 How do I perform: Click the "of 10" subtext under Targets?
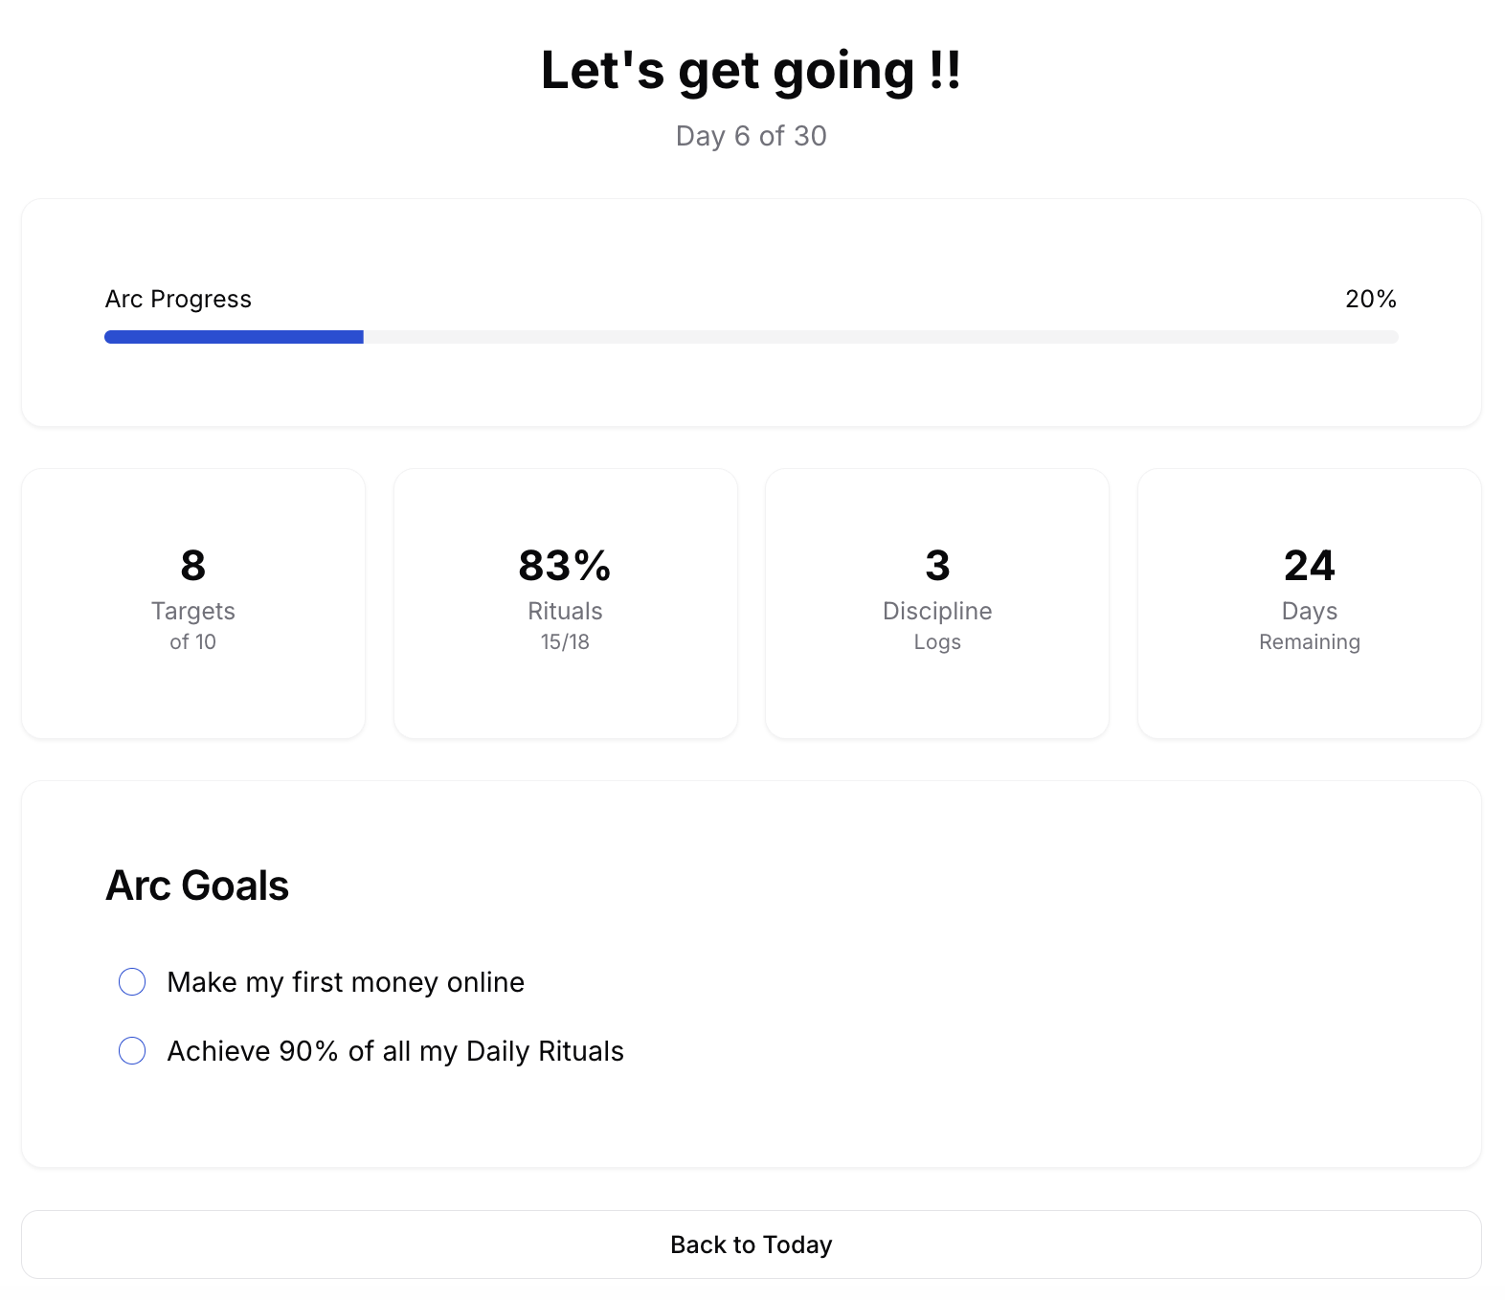(x=193, y=642)
